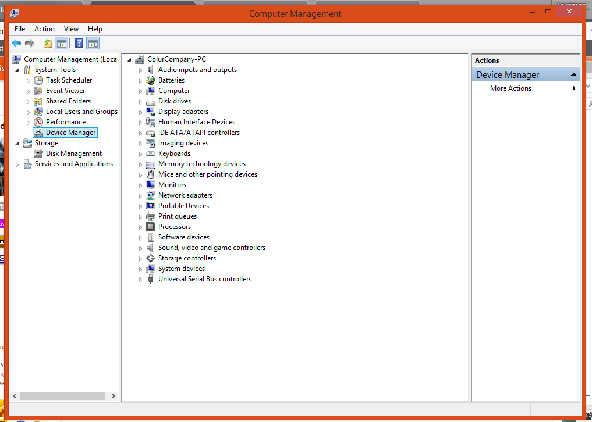Toggle the Show/Hide Action Pane button

tap(93, 43)
